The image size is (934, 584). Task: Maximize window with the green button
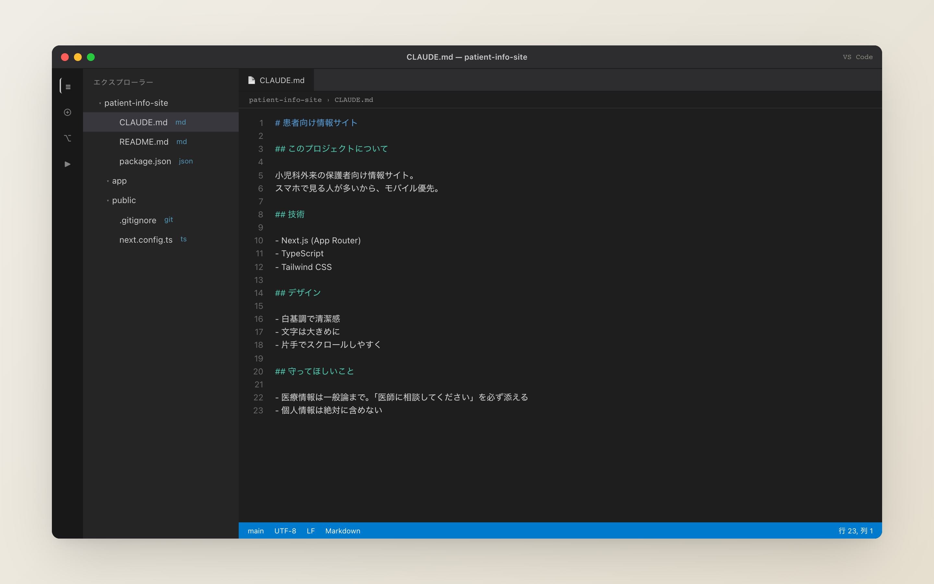(x=91, y=57)
